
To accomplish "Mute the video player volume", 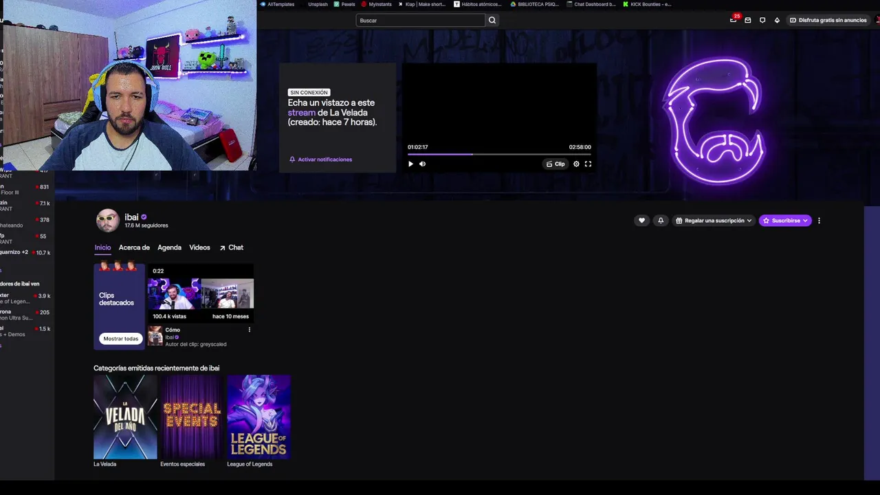I will (422, 164).
